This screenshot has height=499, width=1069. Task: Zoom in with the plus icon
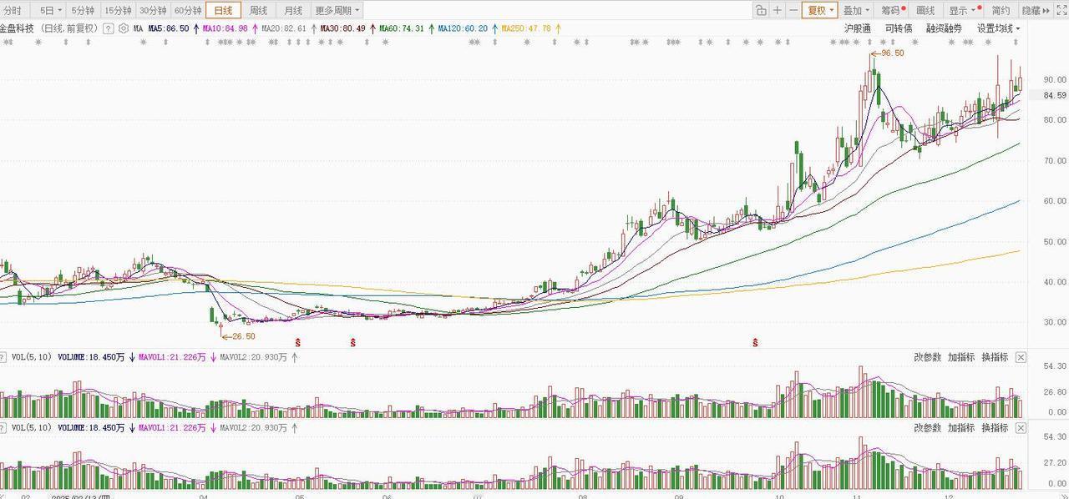778,11
